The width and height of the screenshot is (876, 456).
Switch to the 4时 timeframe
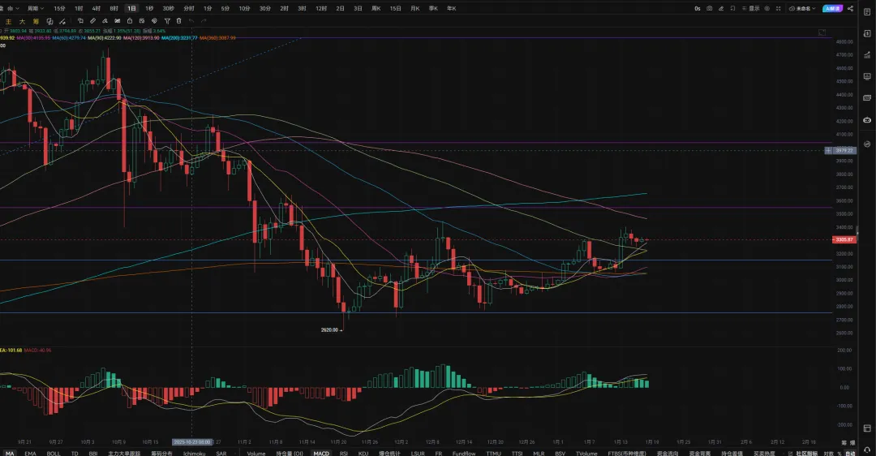coord(96,8)
